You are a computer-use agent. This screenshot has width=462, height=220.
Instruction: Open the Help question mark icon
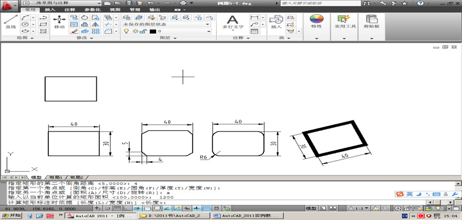click(420, 3)
